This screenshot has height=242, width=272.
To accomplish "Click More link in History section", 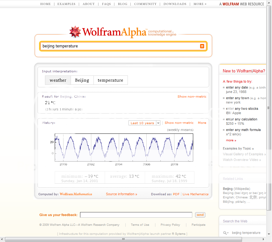I will click(202, 123).
